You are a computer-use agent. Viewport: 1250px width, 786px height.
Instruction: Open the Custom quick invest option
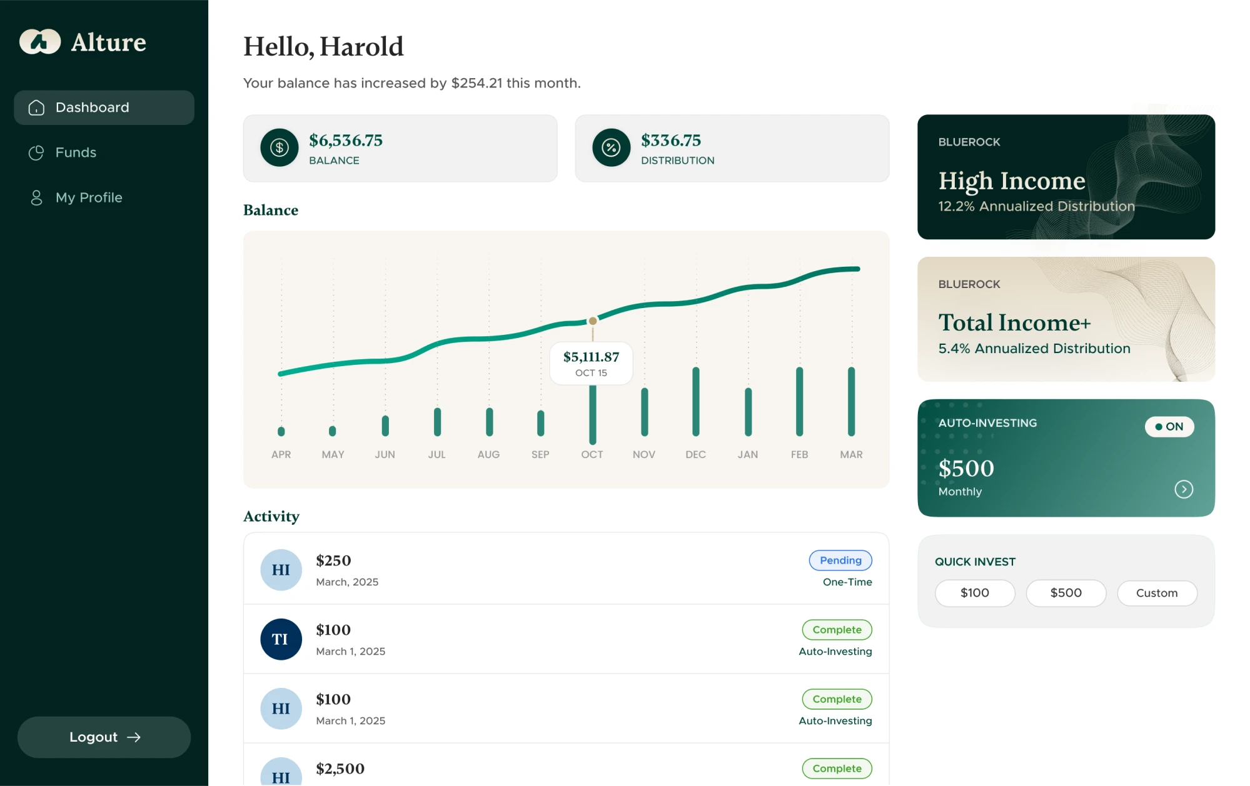coord(1157,593)
